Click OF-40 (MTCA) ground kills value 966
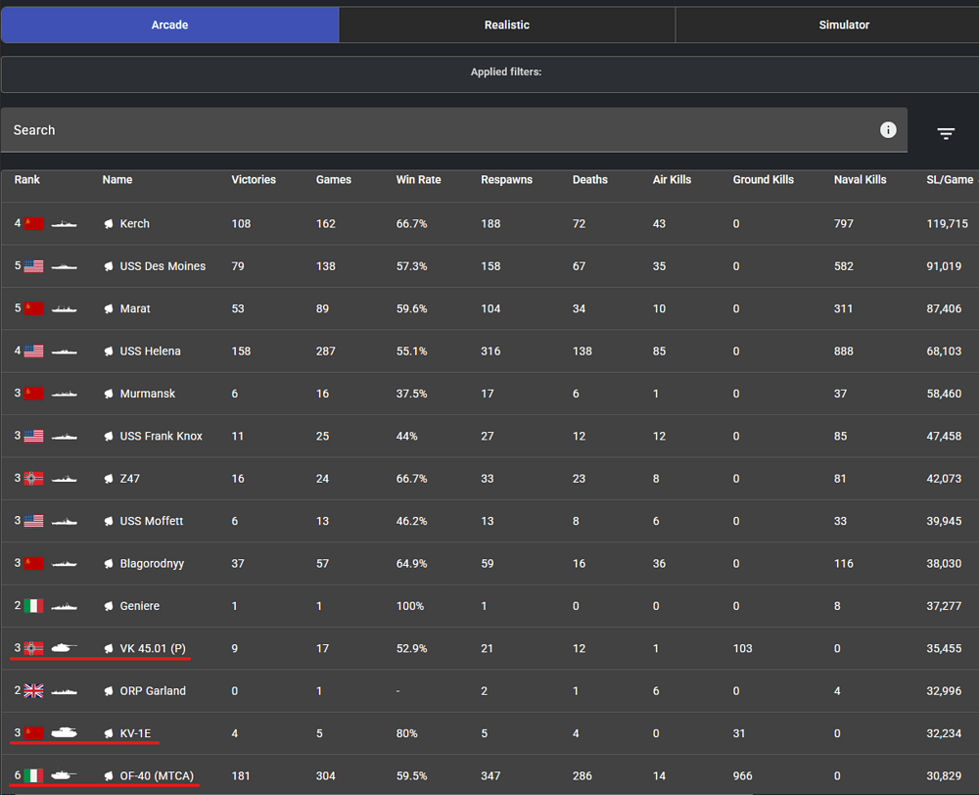 pyautogui.click(x=742, y=775)
